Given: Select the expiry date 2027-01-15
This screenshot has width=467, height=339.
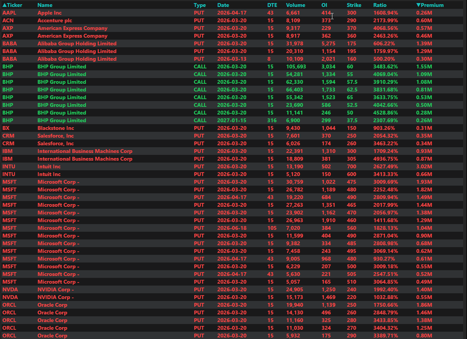Looking at the screenshot, I should click(232, 121).
